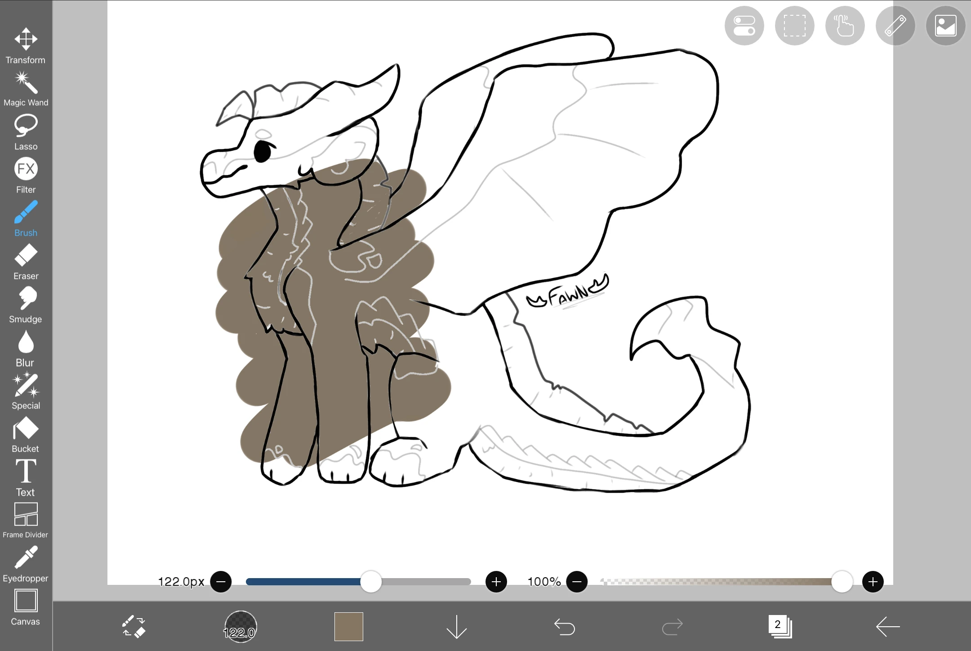Choose the Text tool
Image resolution: width=971 pixels, height=651 pixels.
pyautogui.click(x=26, y=477)
